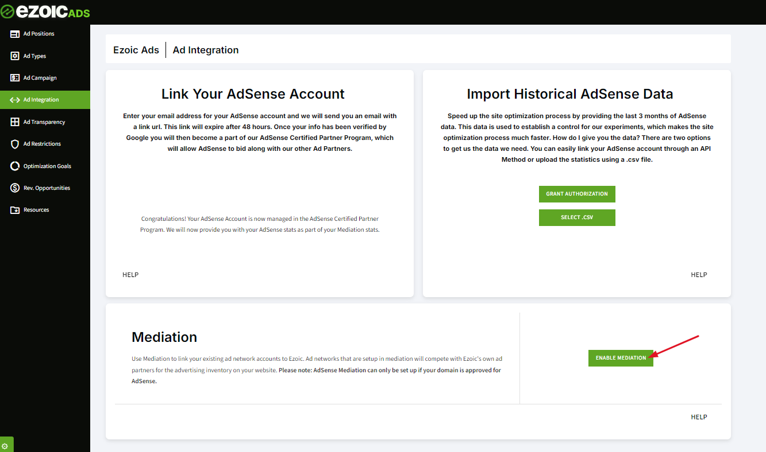The height and width of the screenshot is (452, 766).
Task: Click the Select .CSV button
Action: [577, 217]
